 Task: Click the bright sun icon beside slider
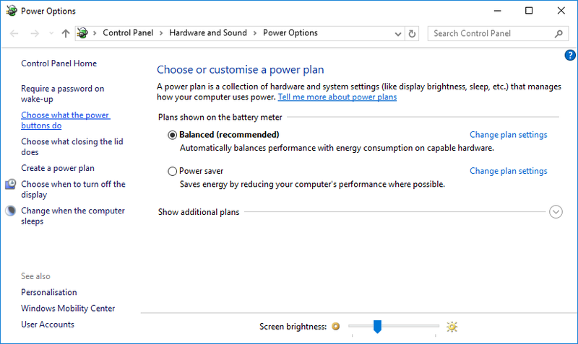(x=452, y=327)
